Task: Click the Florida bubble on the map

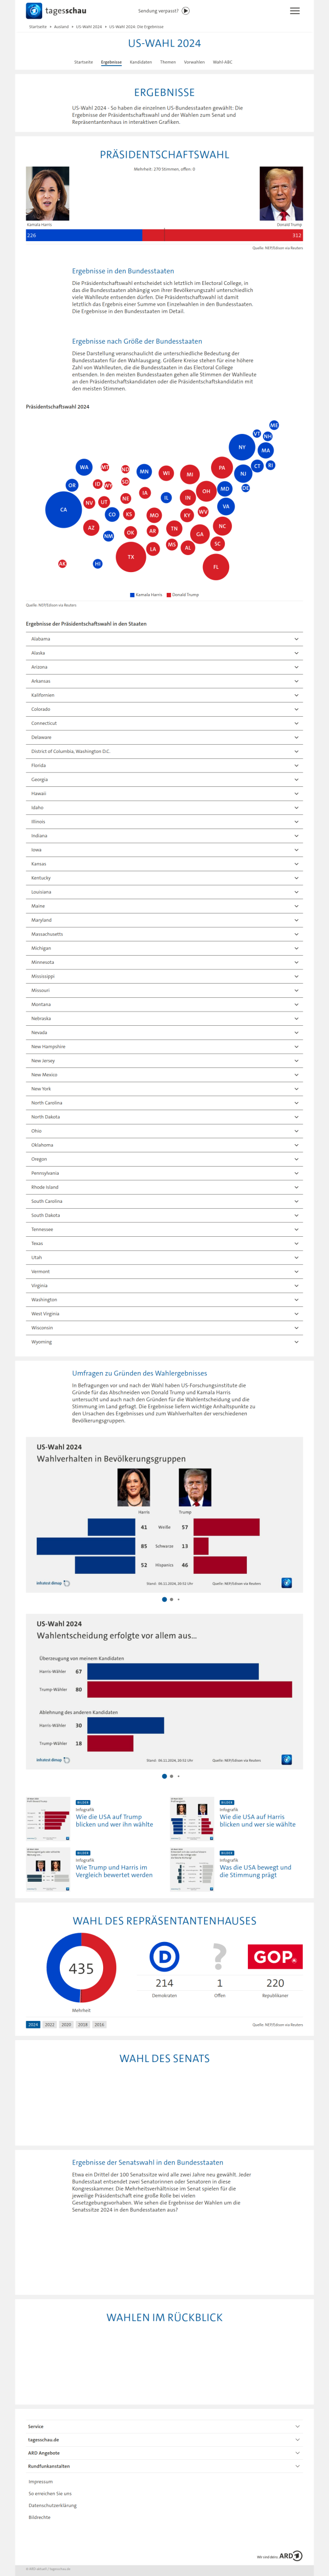Action: coord(216,567)
